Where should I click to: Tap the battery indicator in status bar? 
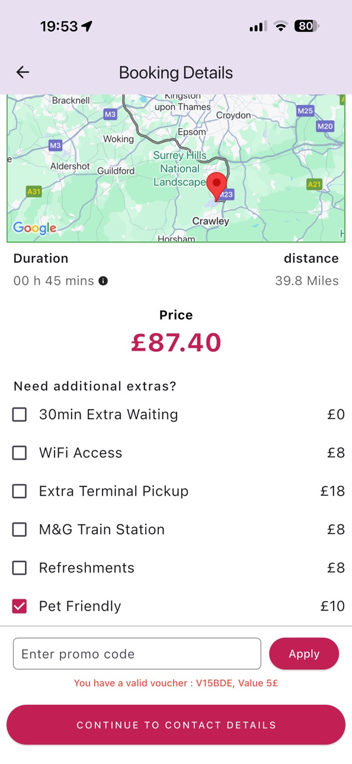point(306,26)
